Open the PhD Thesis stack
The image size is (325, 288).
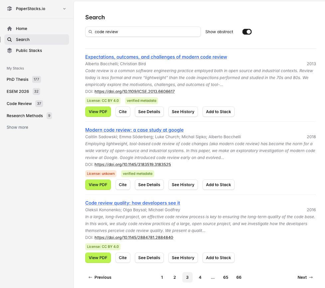coord(18,79)
